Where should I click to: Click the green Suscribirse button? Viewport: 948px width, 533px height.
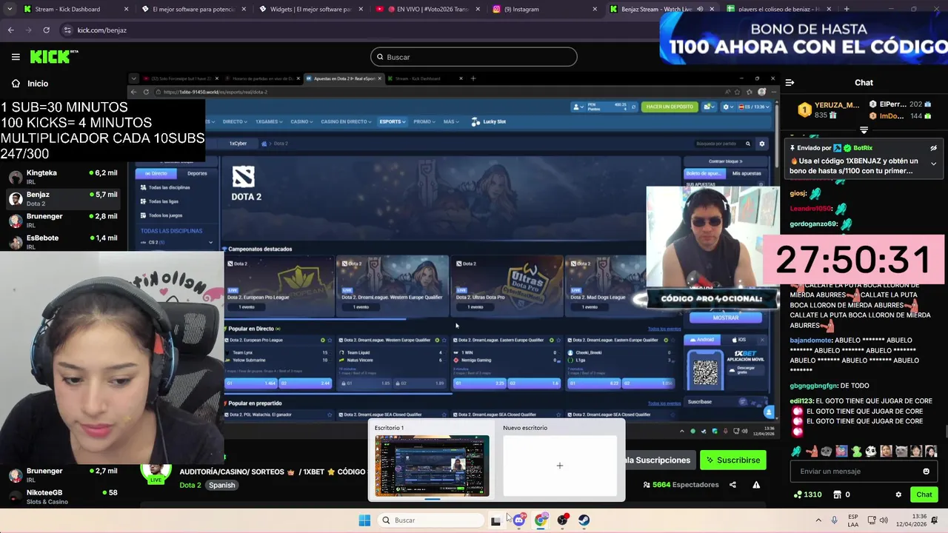click(733, 460)
